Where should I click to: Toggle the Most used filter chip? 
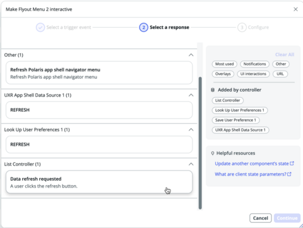[224, 64]
